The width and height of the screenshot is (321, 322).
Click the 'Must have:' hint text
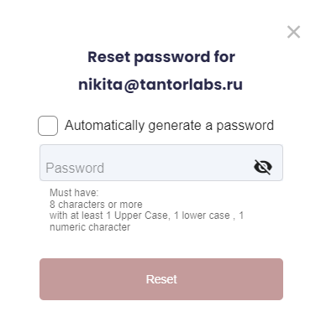point(74,193)
